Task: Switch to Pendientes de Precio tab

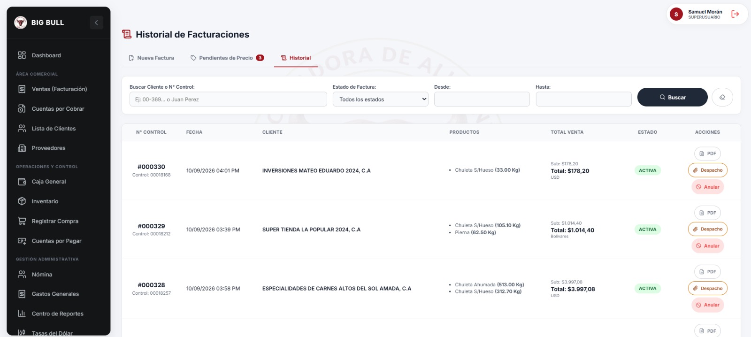Action: point(227,58)
